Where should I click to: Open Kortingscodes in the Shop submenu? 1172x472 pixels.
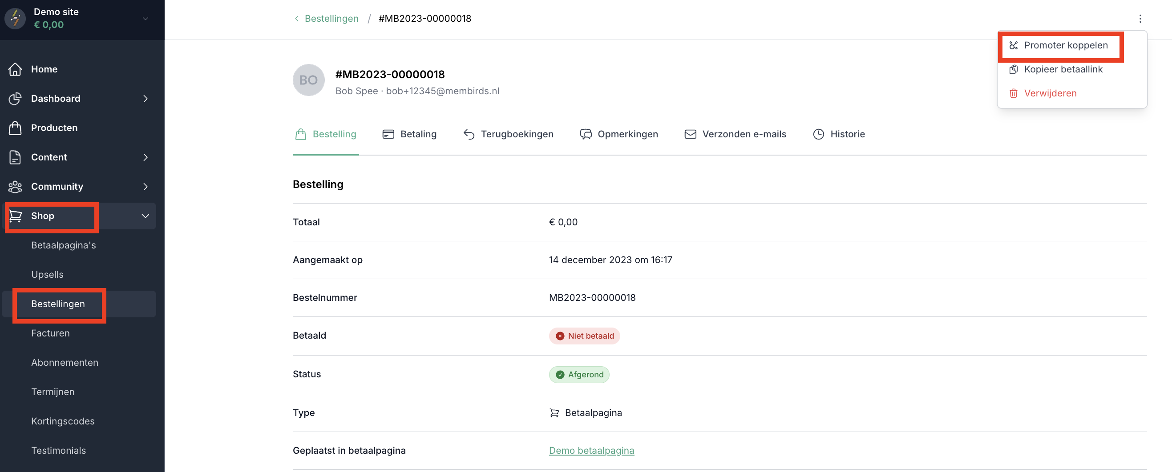point(63,421)
